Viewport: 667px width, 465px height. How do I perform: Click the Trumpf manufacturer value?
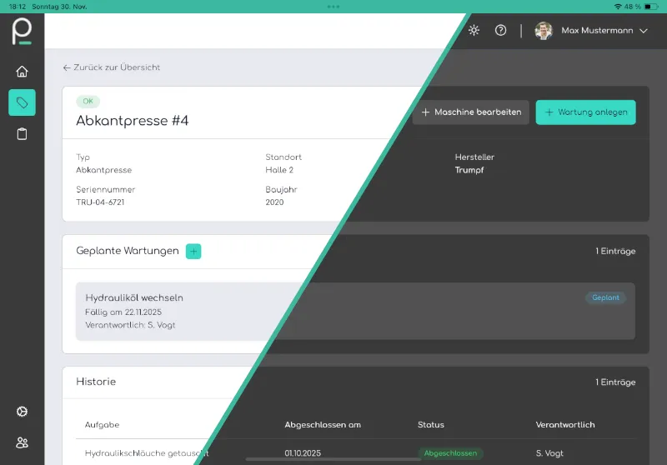point(469,170)
